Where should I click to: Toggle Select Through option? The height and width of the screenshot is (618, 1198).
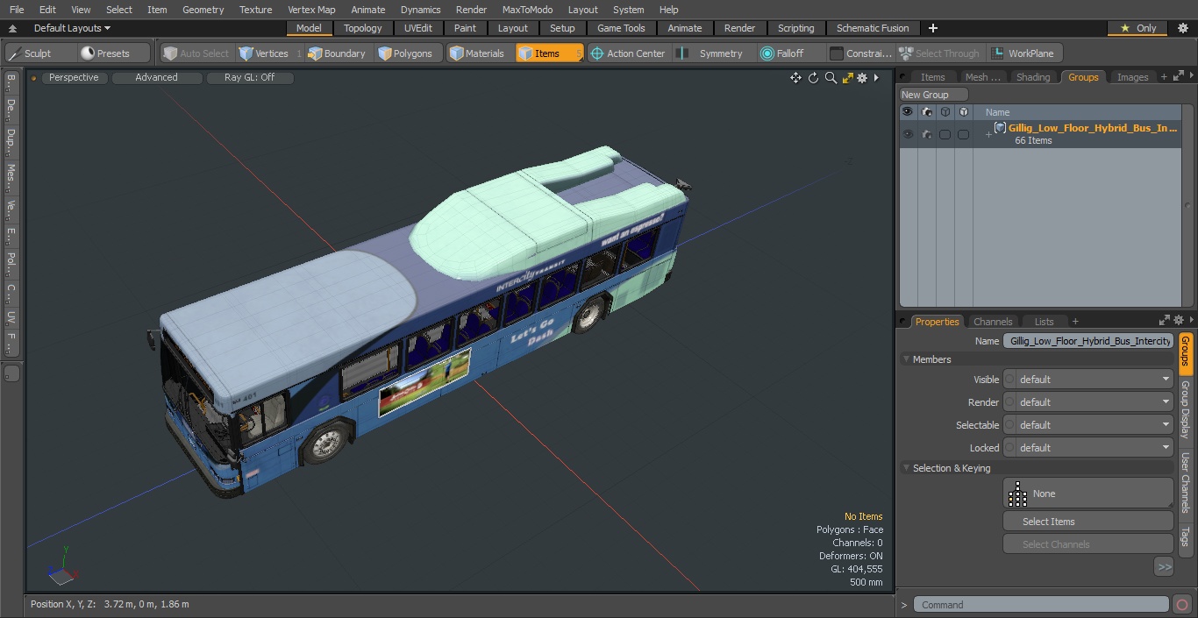click(940, 53)
